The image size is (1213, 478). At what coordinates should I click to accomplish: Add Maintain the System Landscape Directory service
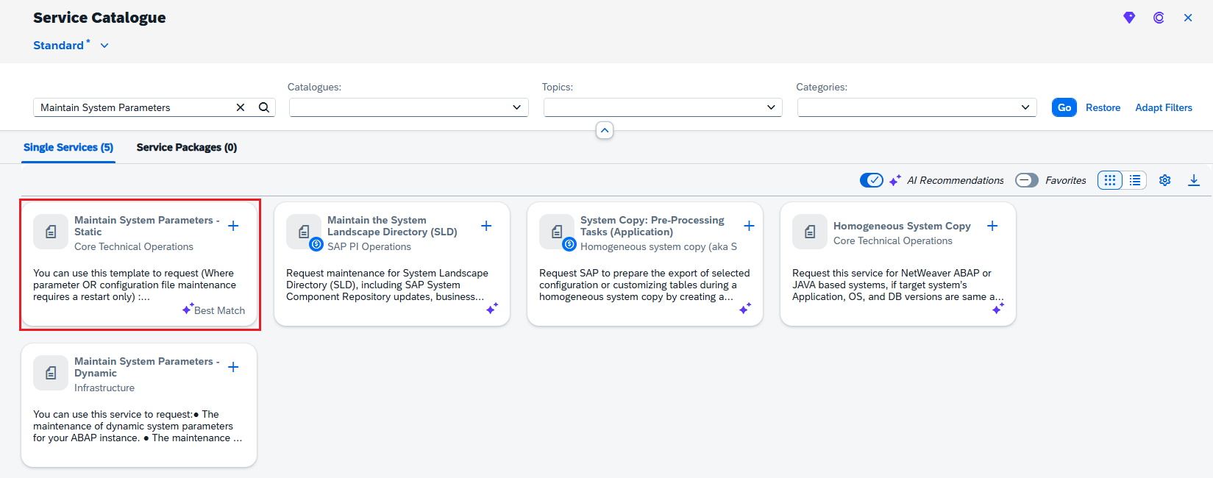pyautogui.click(x=486, y=226)
